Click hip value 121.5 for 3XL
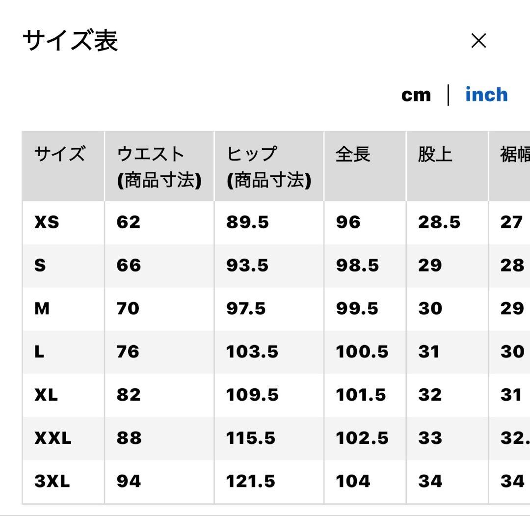 250,481
